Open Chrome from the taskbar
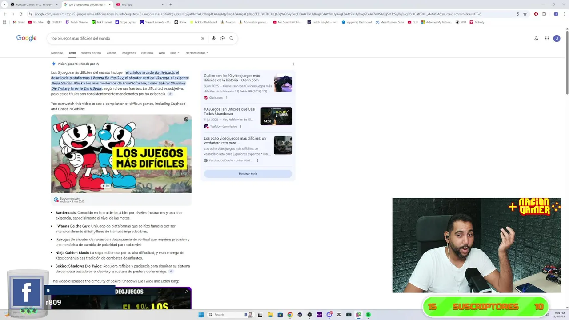Screen dimensions: 569x320 (x=290, y=315)
